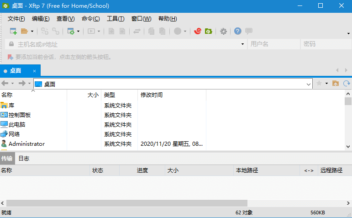Screen dimensions: 352x218
Task: Expand the host address dropdown
Action: pos(242,44)
